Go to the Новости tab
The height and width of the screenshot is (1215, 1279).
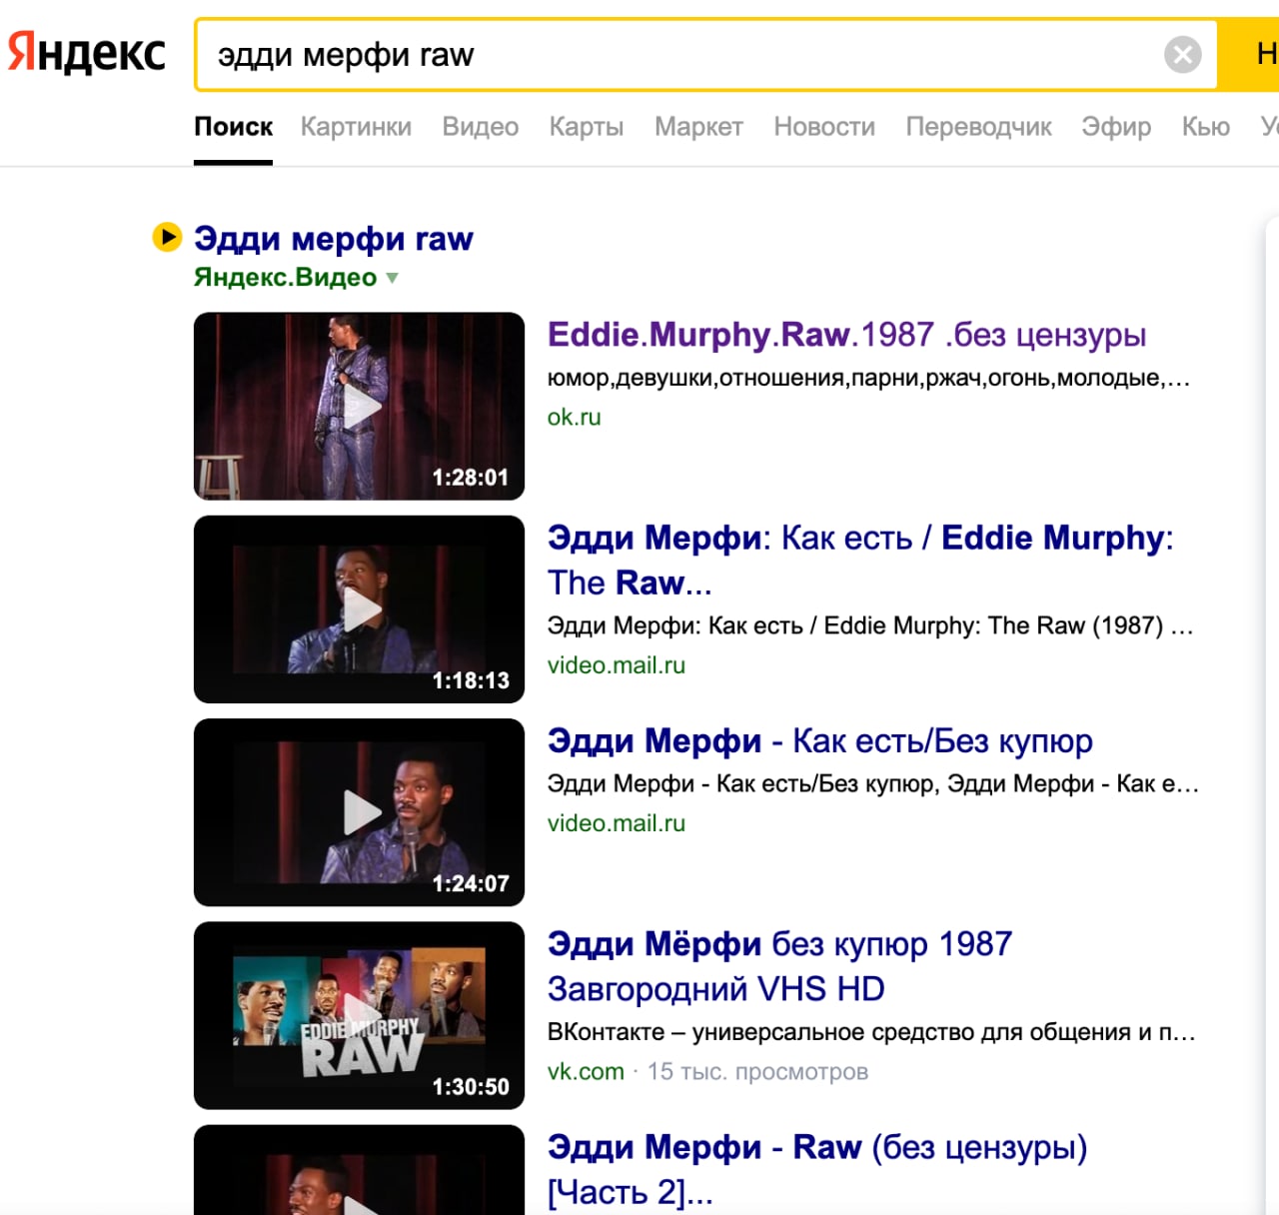pyautogui.click(x=824, y=127)
